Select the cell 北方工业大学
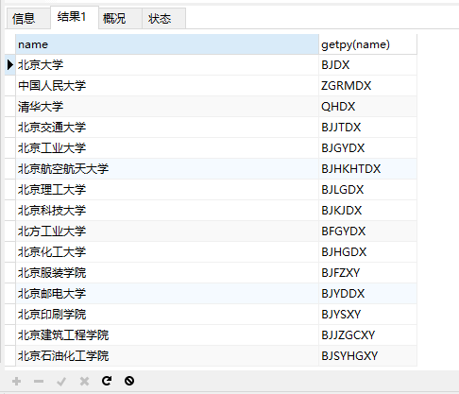The width and height of the screenshot is (459, 394). [x=167, y=231]
